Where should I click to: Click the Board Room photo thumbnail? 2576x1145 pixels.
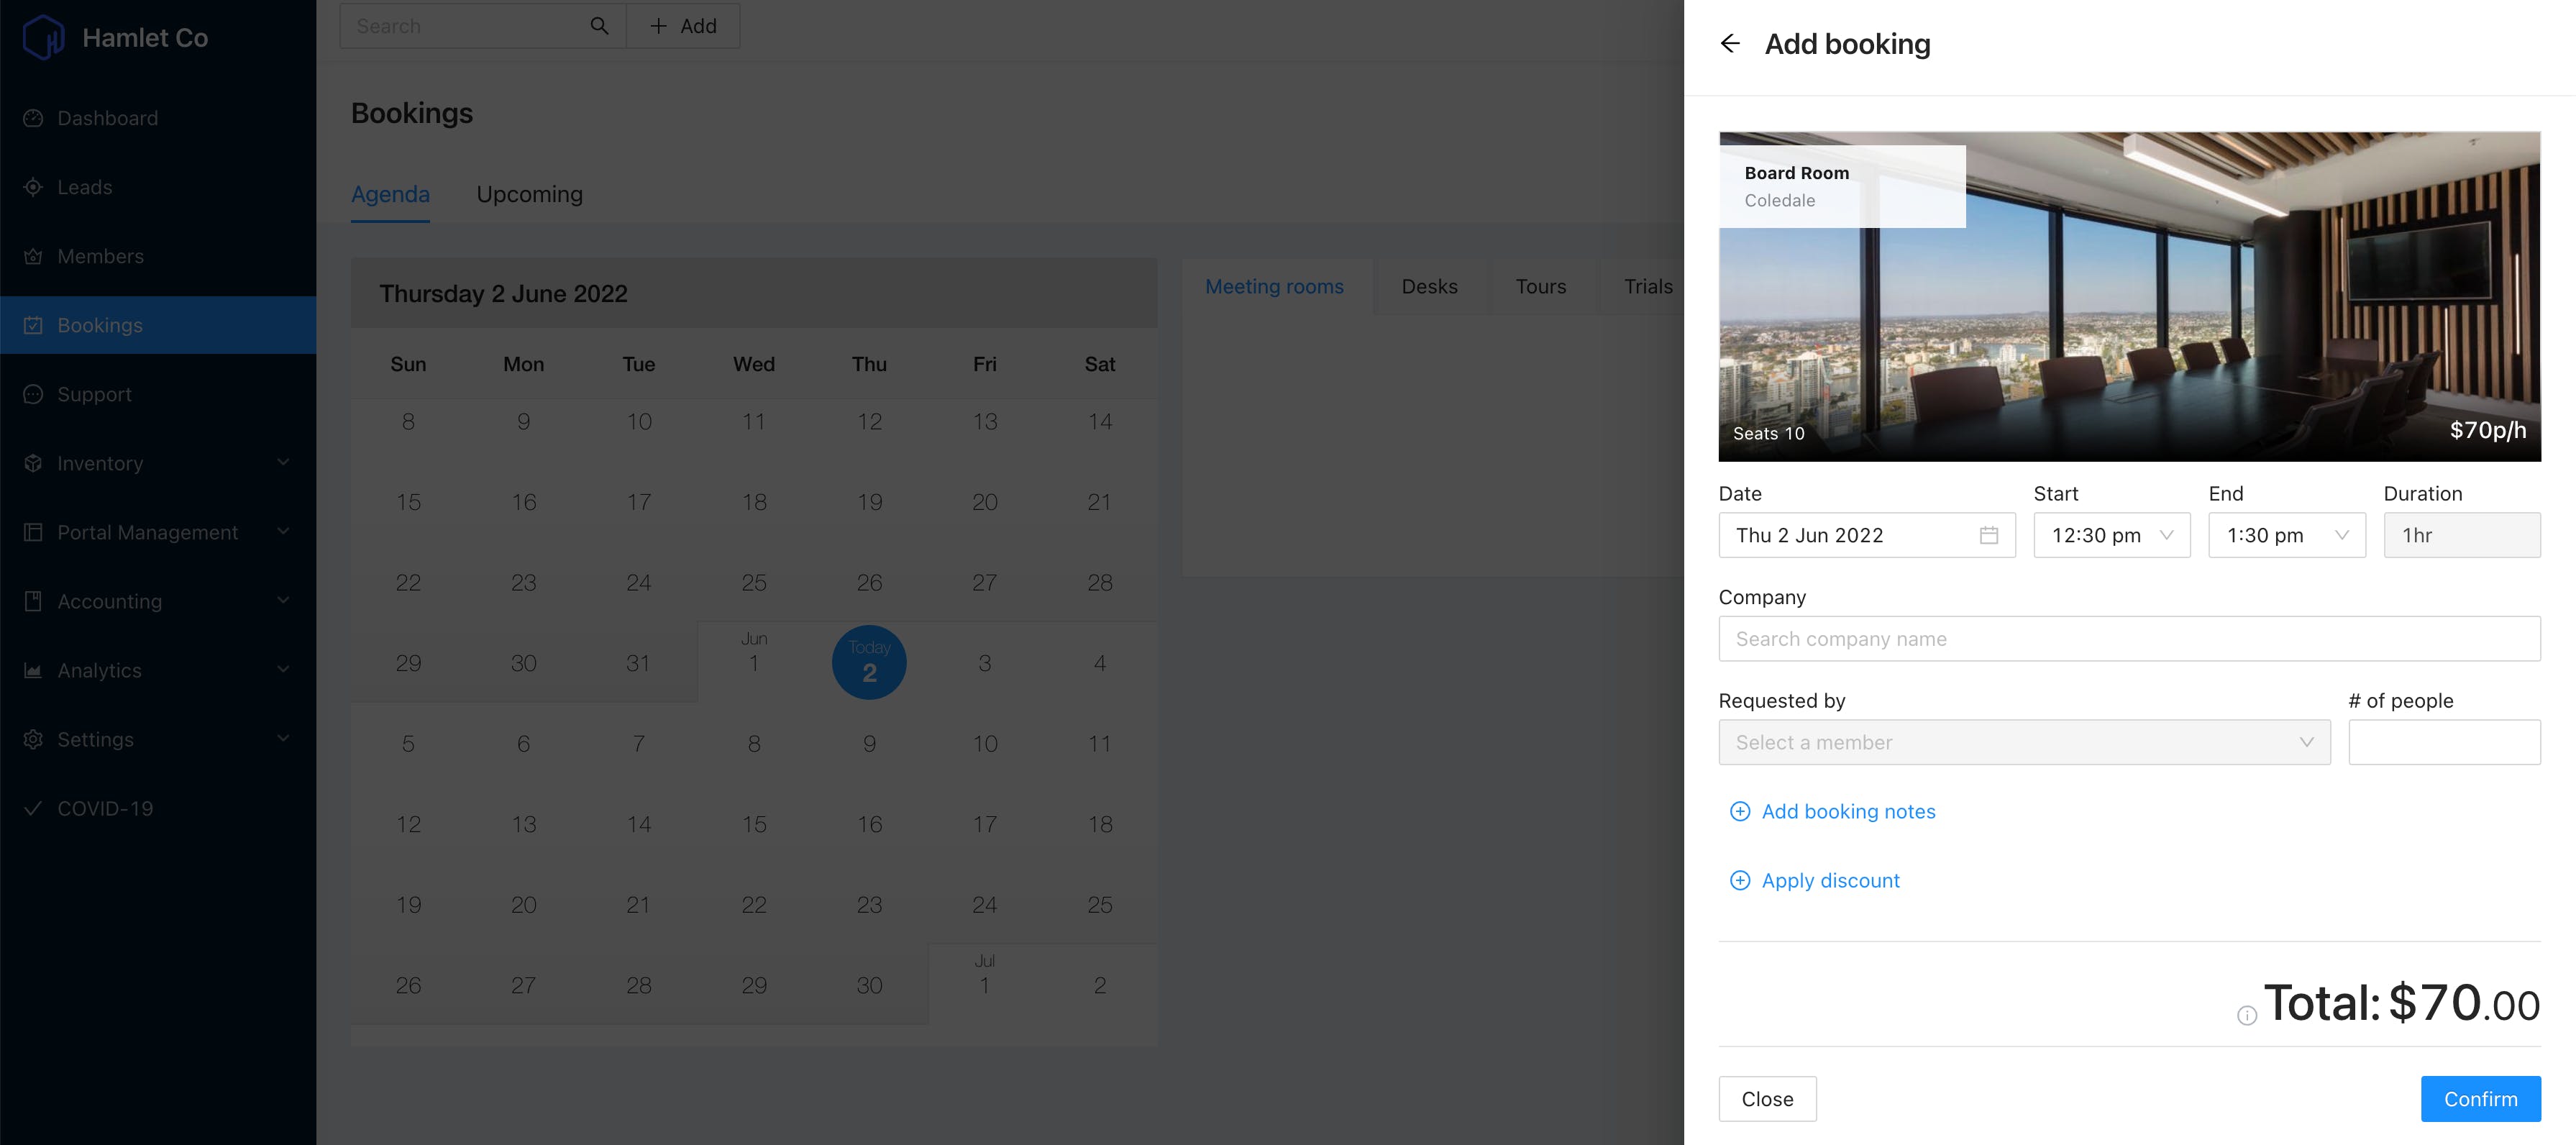click(x=2129, y=296)
